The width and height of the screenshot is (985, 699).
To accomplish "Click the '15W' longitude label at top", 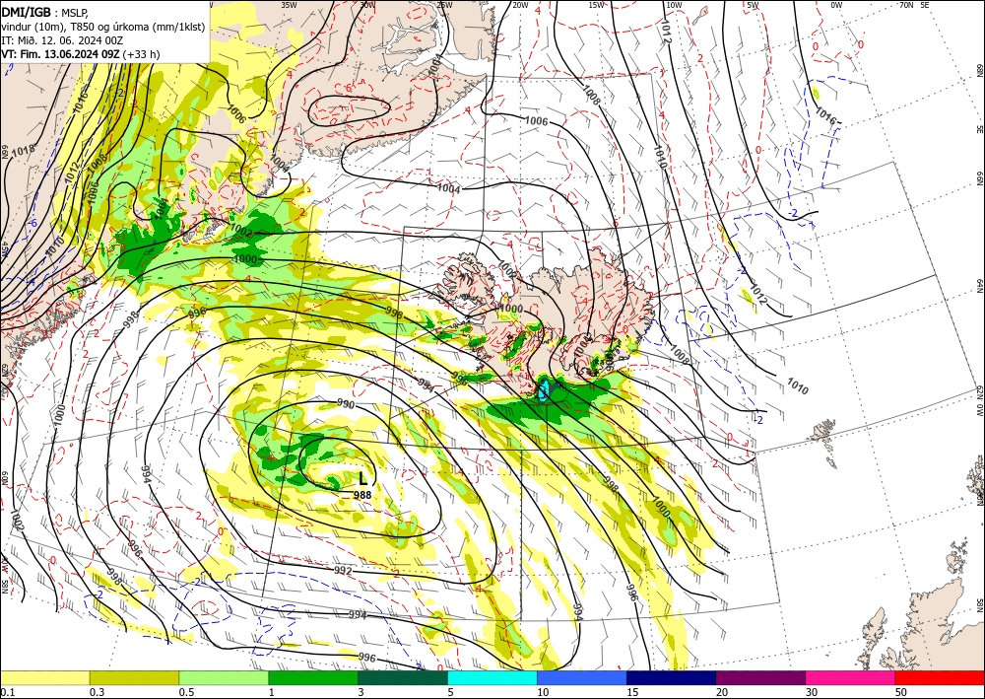I will 596,5.
